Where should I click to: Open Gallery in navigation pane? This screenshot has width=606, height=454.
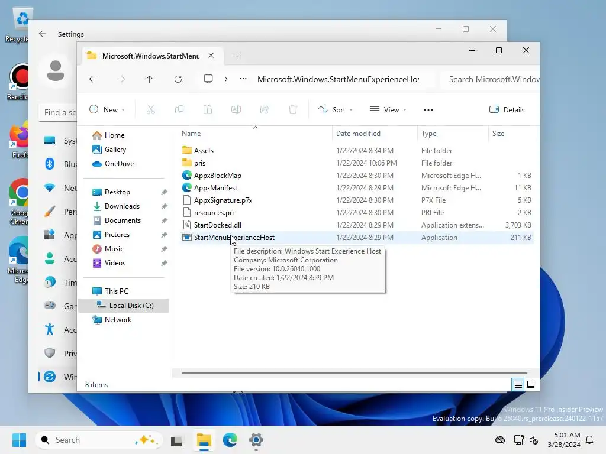(115, 150)
